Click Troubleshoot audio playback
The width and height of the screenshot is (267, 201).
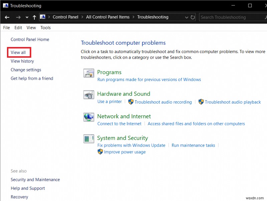point(233,102)
